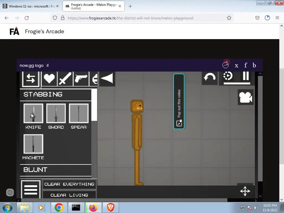The height and width of the screenshot is (213, 284).
Task: Bookmark this page with the star
Action: pos(229,18)
